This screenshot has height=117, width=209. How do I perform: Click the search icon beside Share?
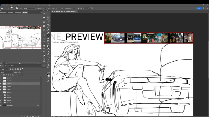(204, 8)
